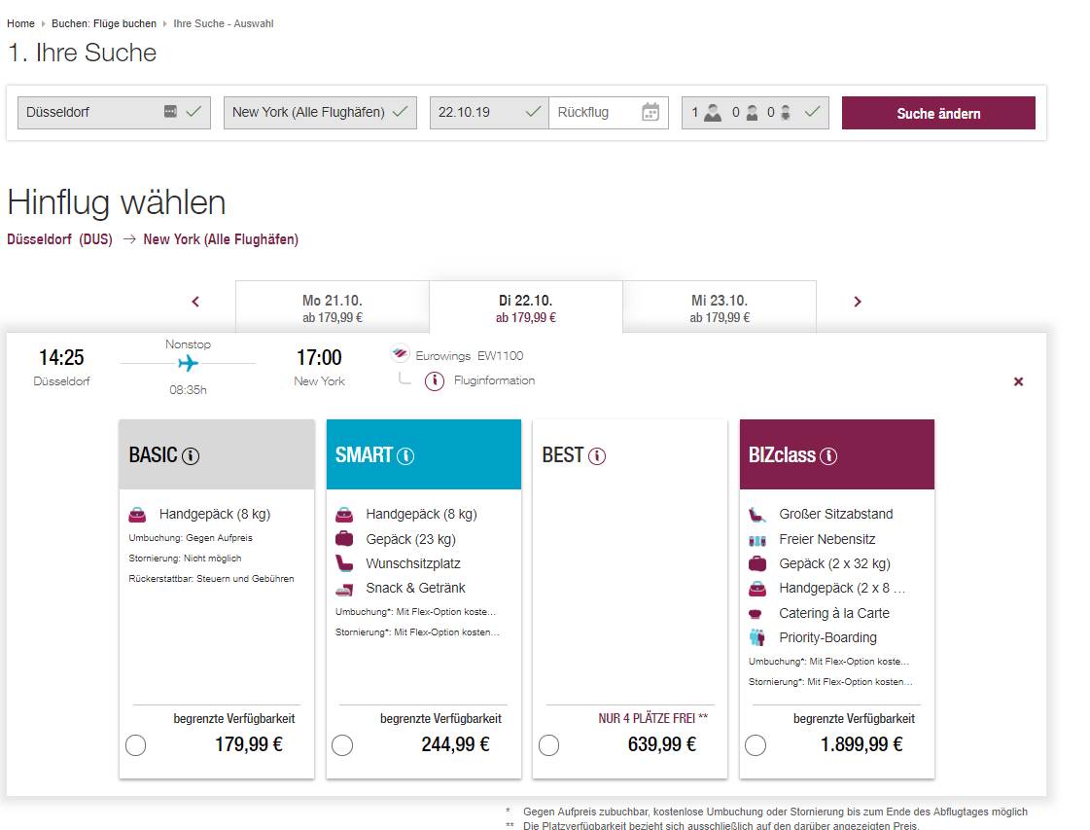Viewport: 1090px width, 830px height.
Task: Click the airport list icon in Düsseldorf field
Action: click(170, 112)
